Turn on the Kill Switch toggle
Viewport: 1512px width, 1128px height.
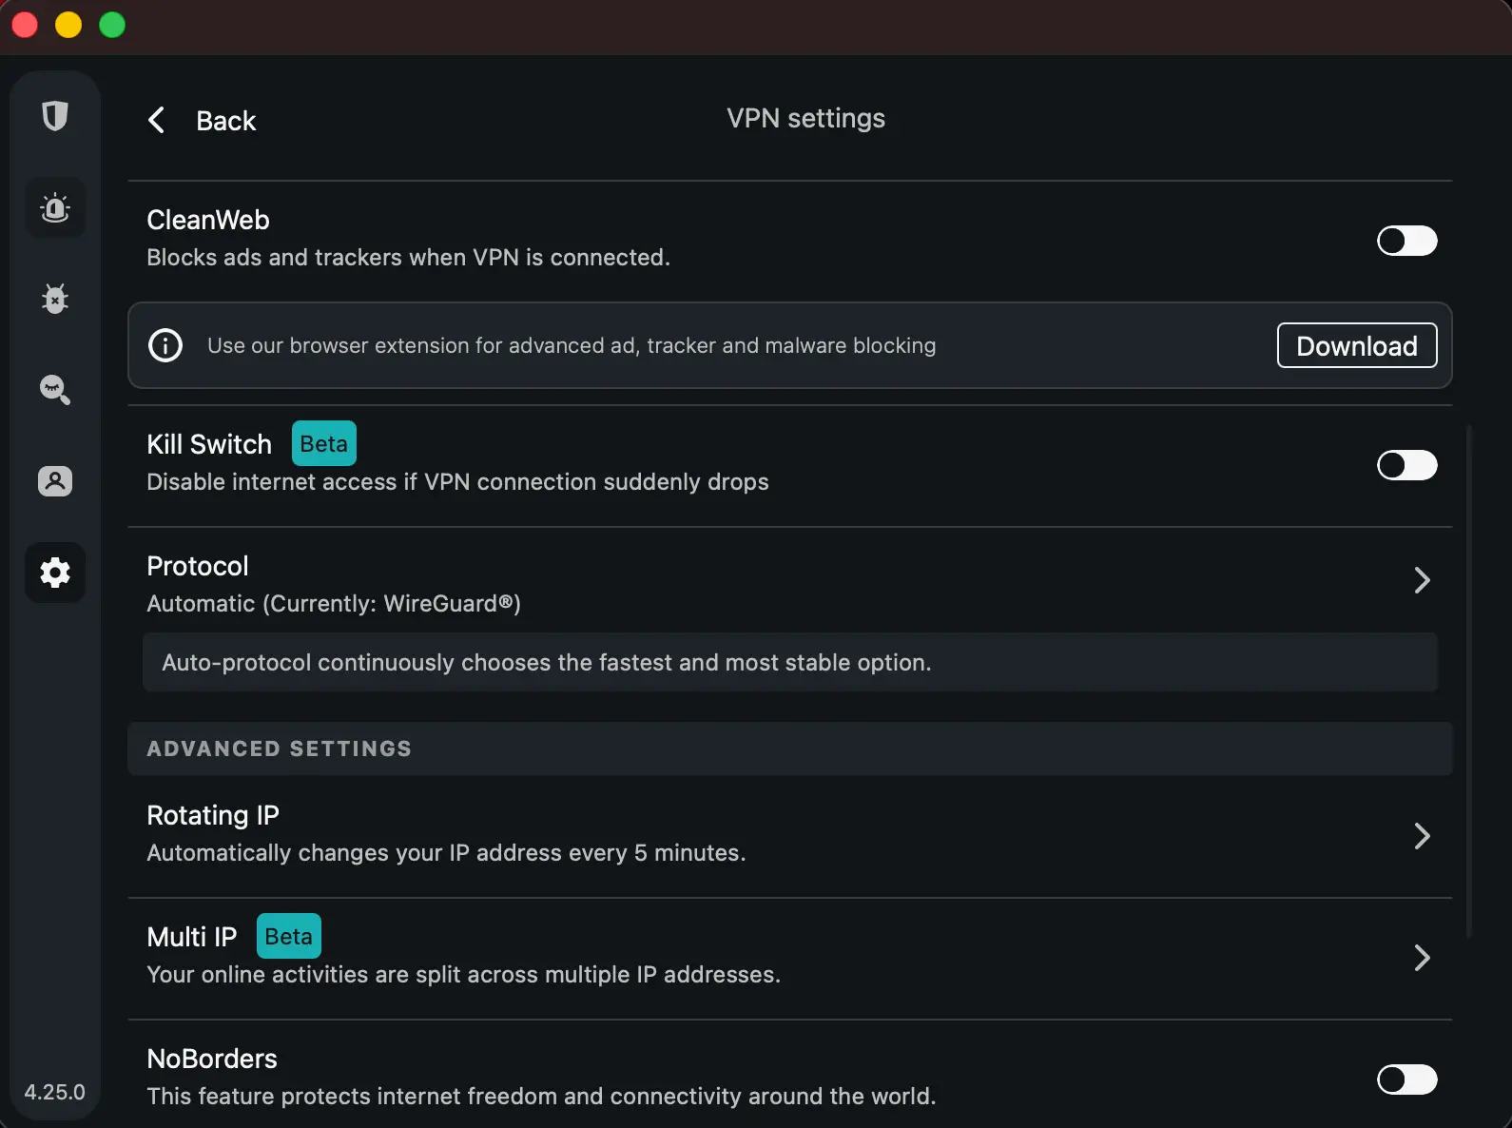pyautogui.click(x=1406, y=465)
